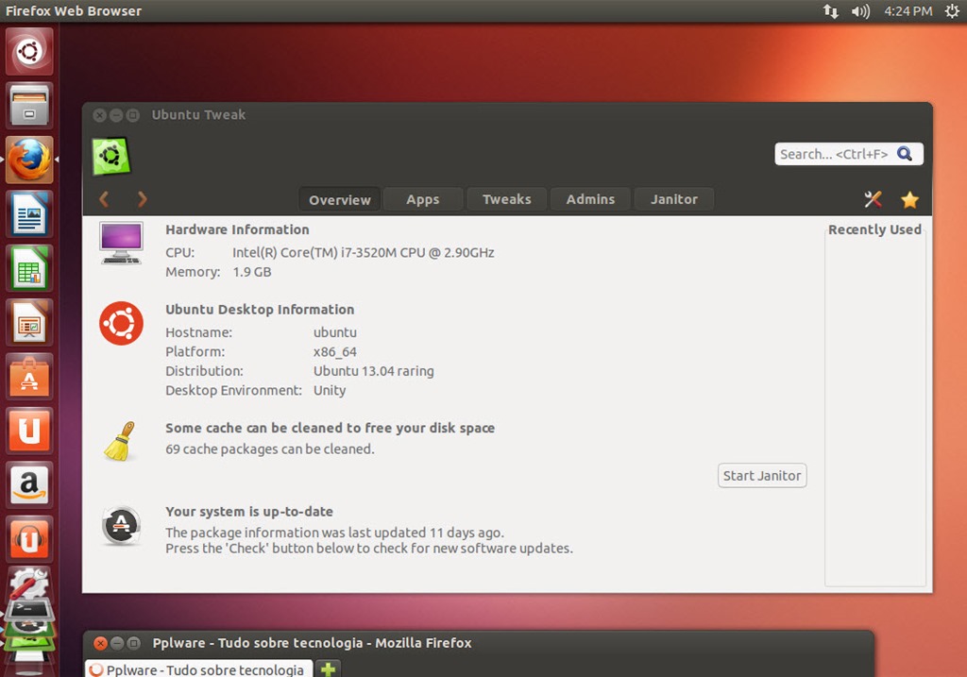
Task: Click the Distribution value 'Ubuntu 13.04 raring'
Action: (374, 371)
